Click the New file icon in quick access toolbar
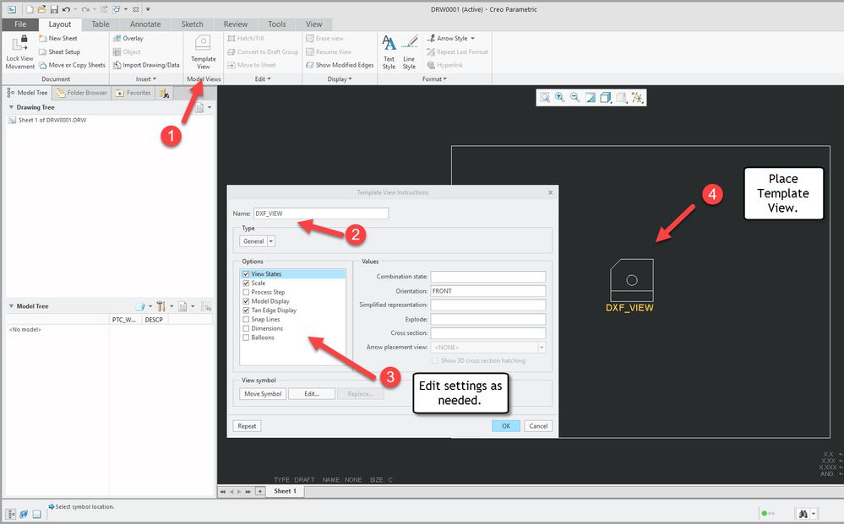The width and height of the screenshot is (844, 524). coord(30,9)
